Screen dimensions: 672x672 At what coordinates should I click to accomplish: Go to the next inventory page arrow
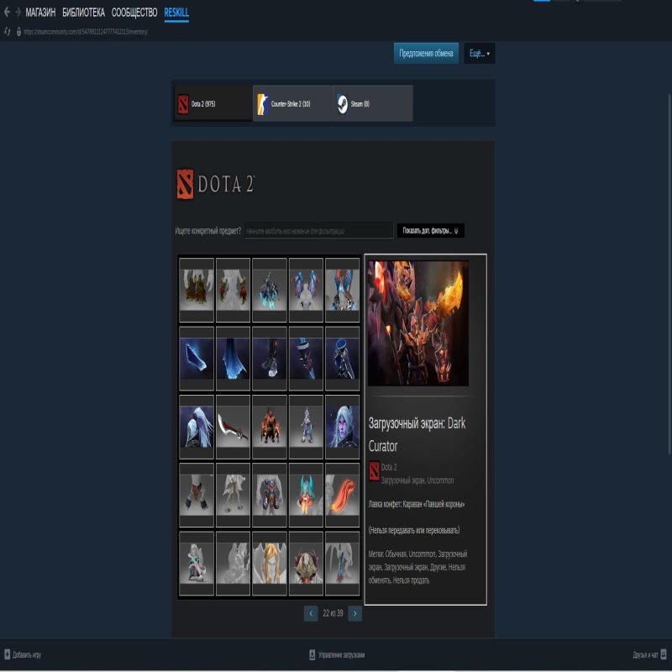(x=354, y=614)
